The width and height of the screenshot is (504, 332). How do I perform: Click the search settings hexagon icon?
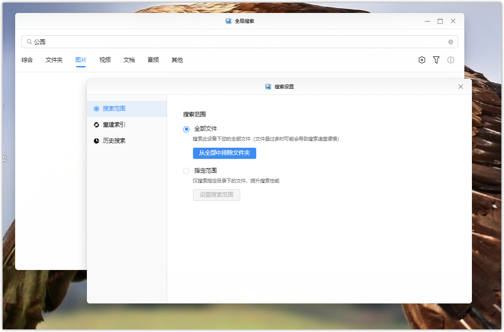pos(422,60)
